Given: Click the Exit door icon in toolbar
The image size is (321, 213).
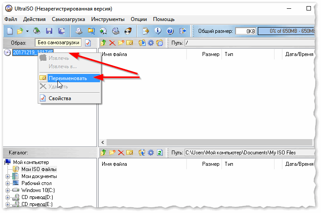Looking at the screenshot, I should tap(182, 31).
